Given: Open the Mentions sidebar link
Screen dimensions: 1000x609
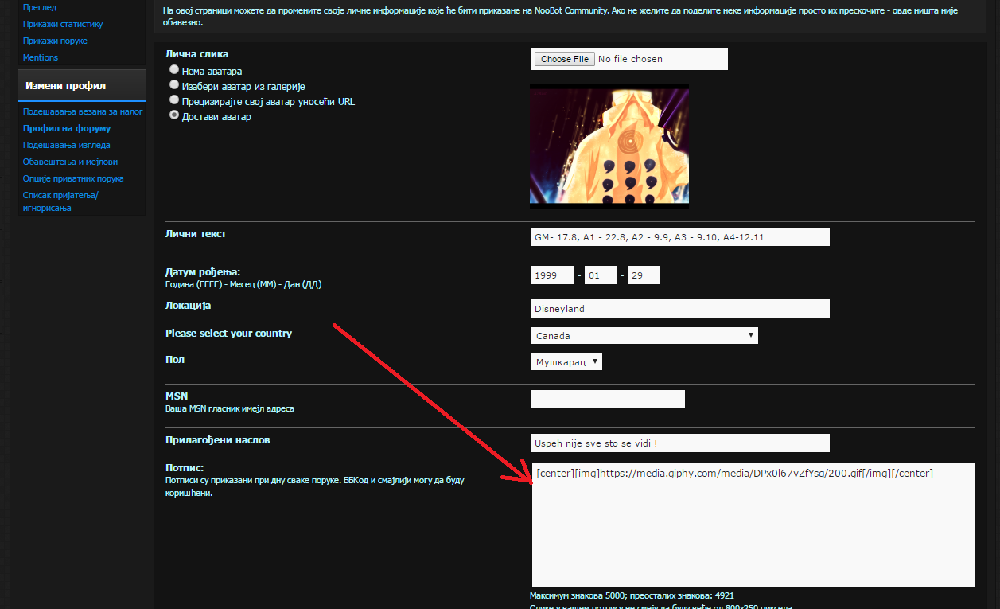Looking at the screenshot, I should click(41, 57).
